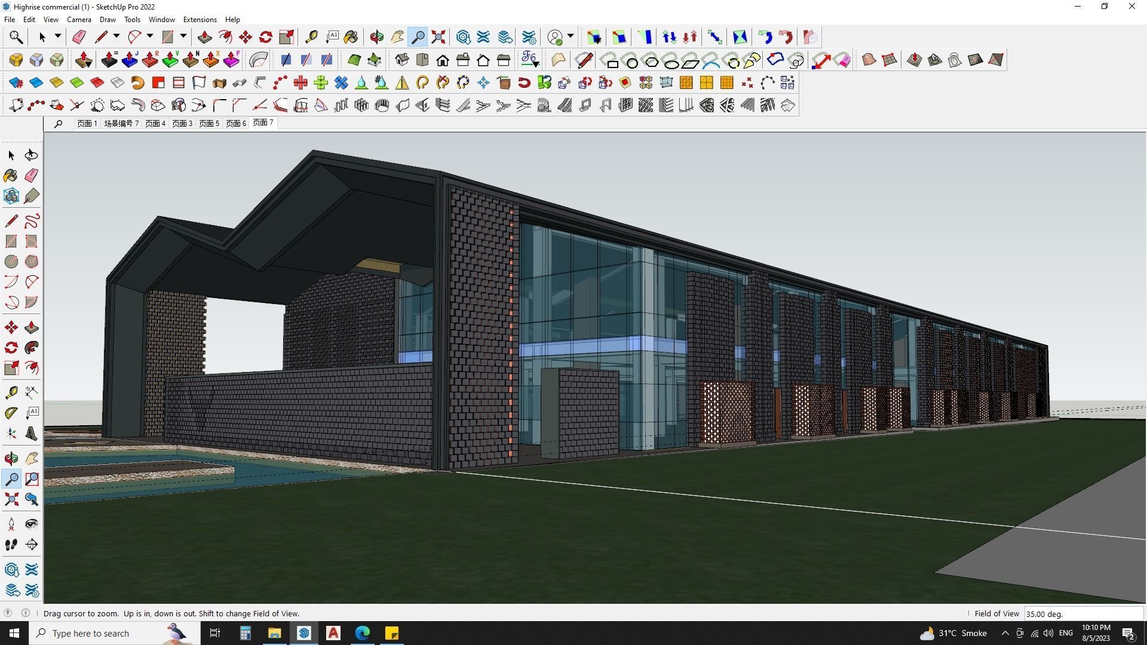Open File Explorer from the taskbar
The width and height of the screenshot is (1147, 645).
[274, 633]
